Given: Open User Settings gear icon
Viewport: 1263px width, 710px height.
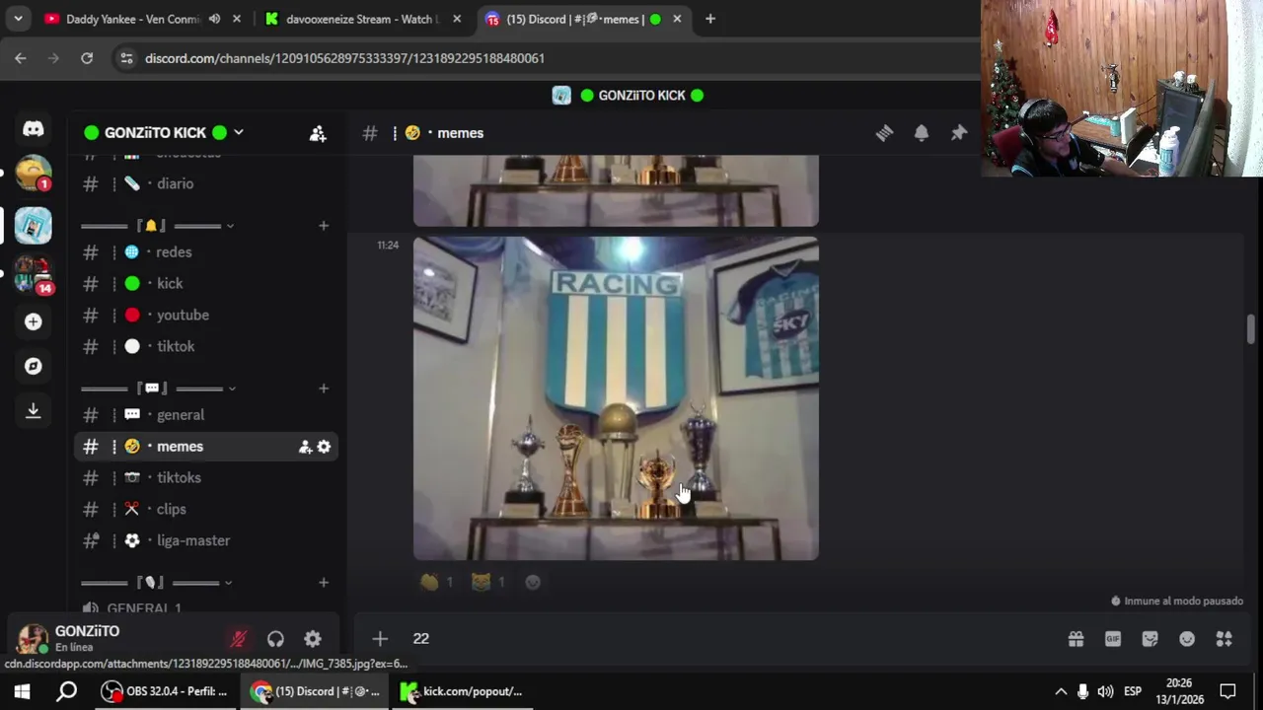Looking at the screenshot, I should (313, 639).
